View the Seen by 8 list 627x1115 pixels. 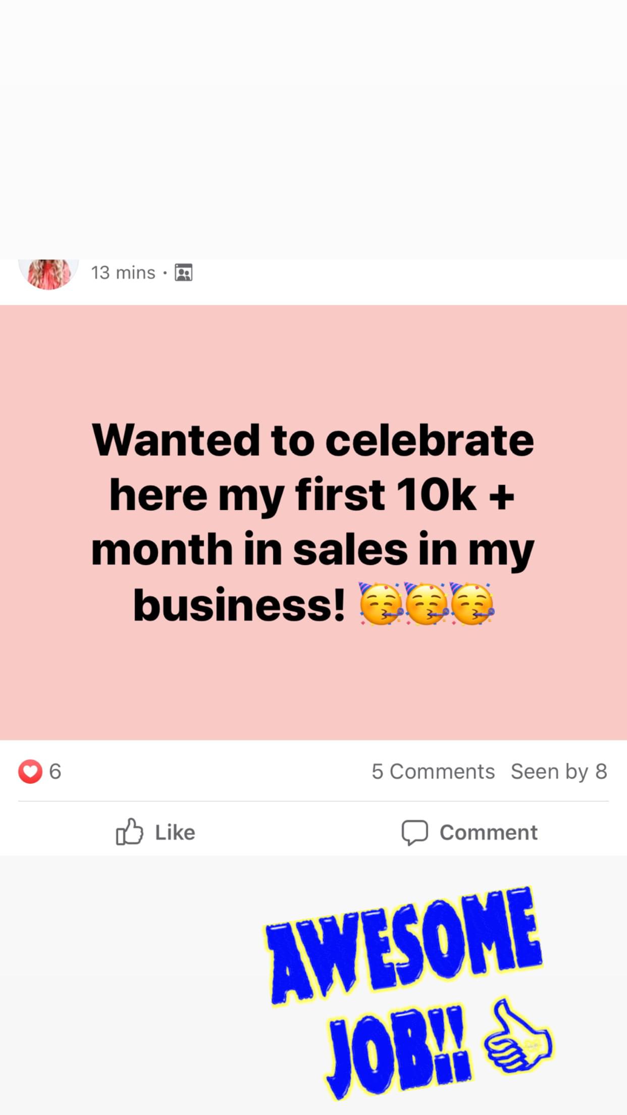pyautogui.click(x=558, y=772)
